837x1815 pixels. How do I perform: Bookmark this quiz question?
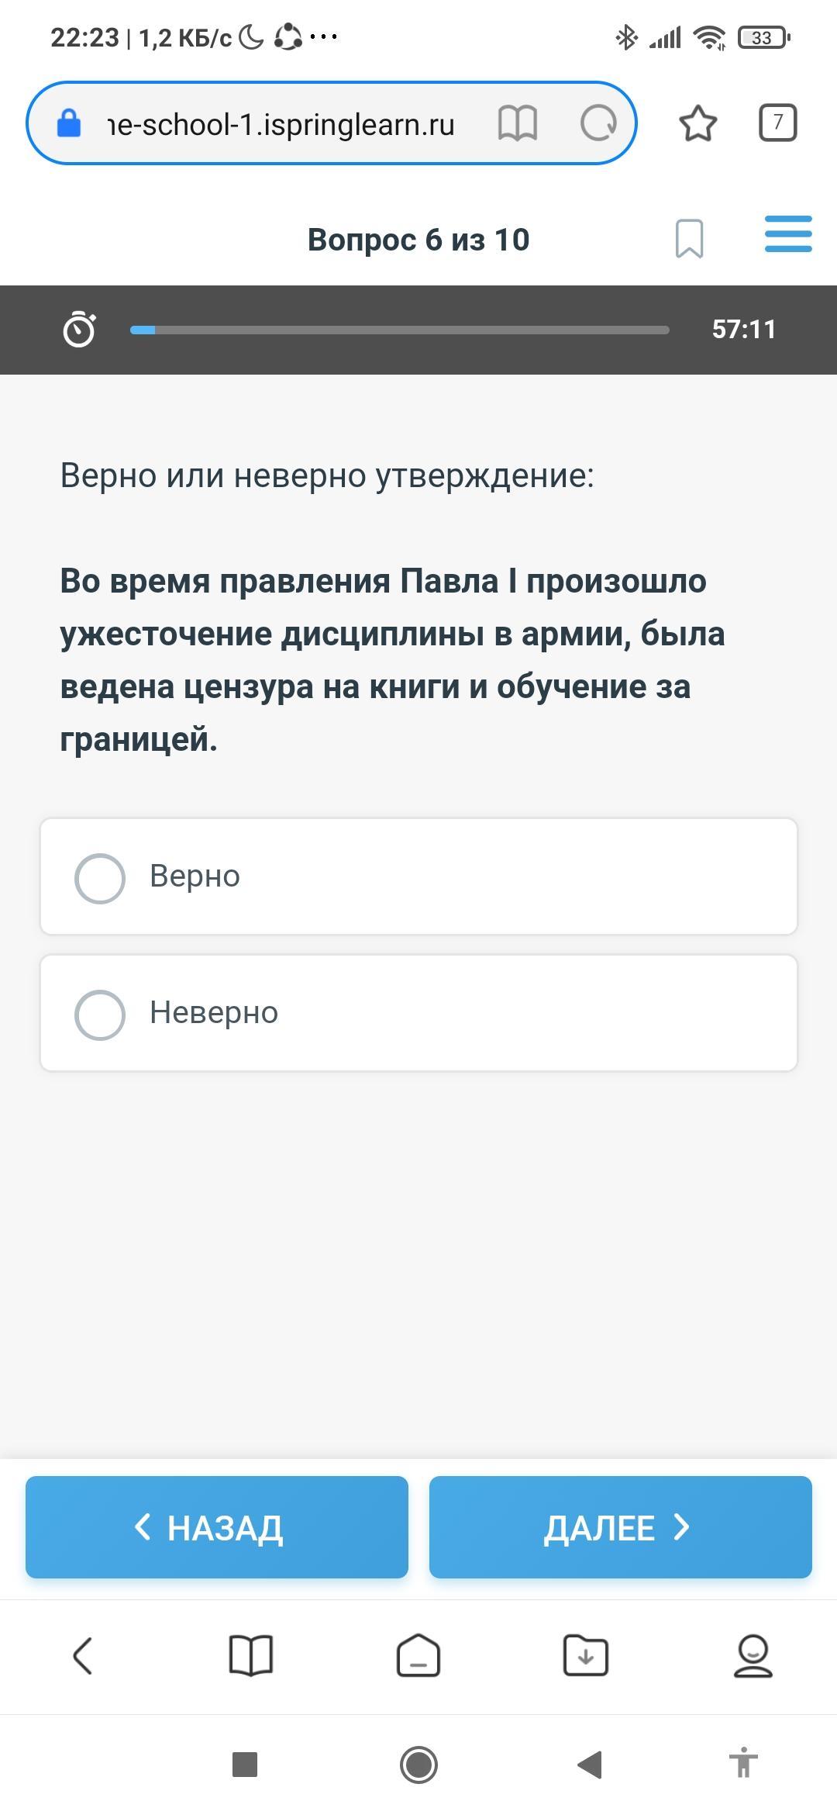[689, 238]
